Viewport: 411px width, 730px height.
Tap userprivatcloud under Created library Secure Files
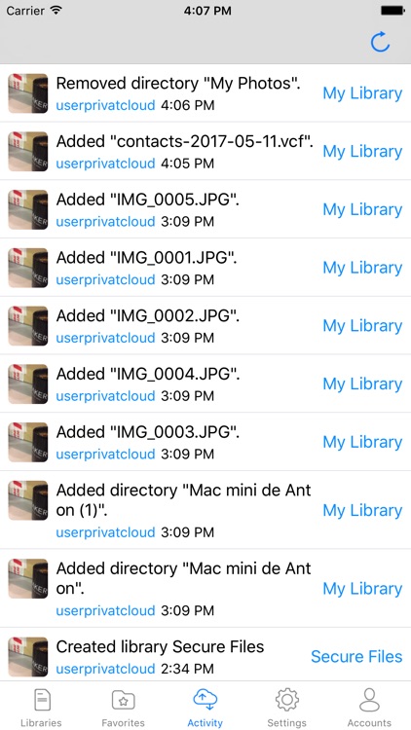[x=105, y=669]
